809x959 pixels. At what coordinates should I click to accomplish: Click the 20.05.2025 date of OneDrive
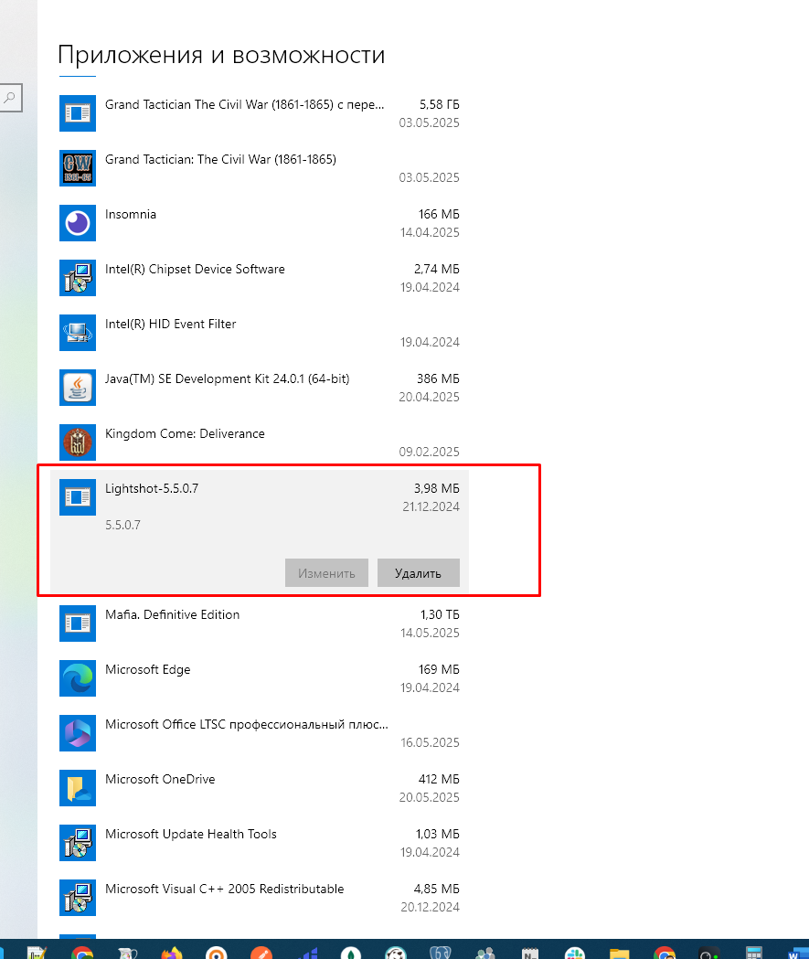click(430, 797)
